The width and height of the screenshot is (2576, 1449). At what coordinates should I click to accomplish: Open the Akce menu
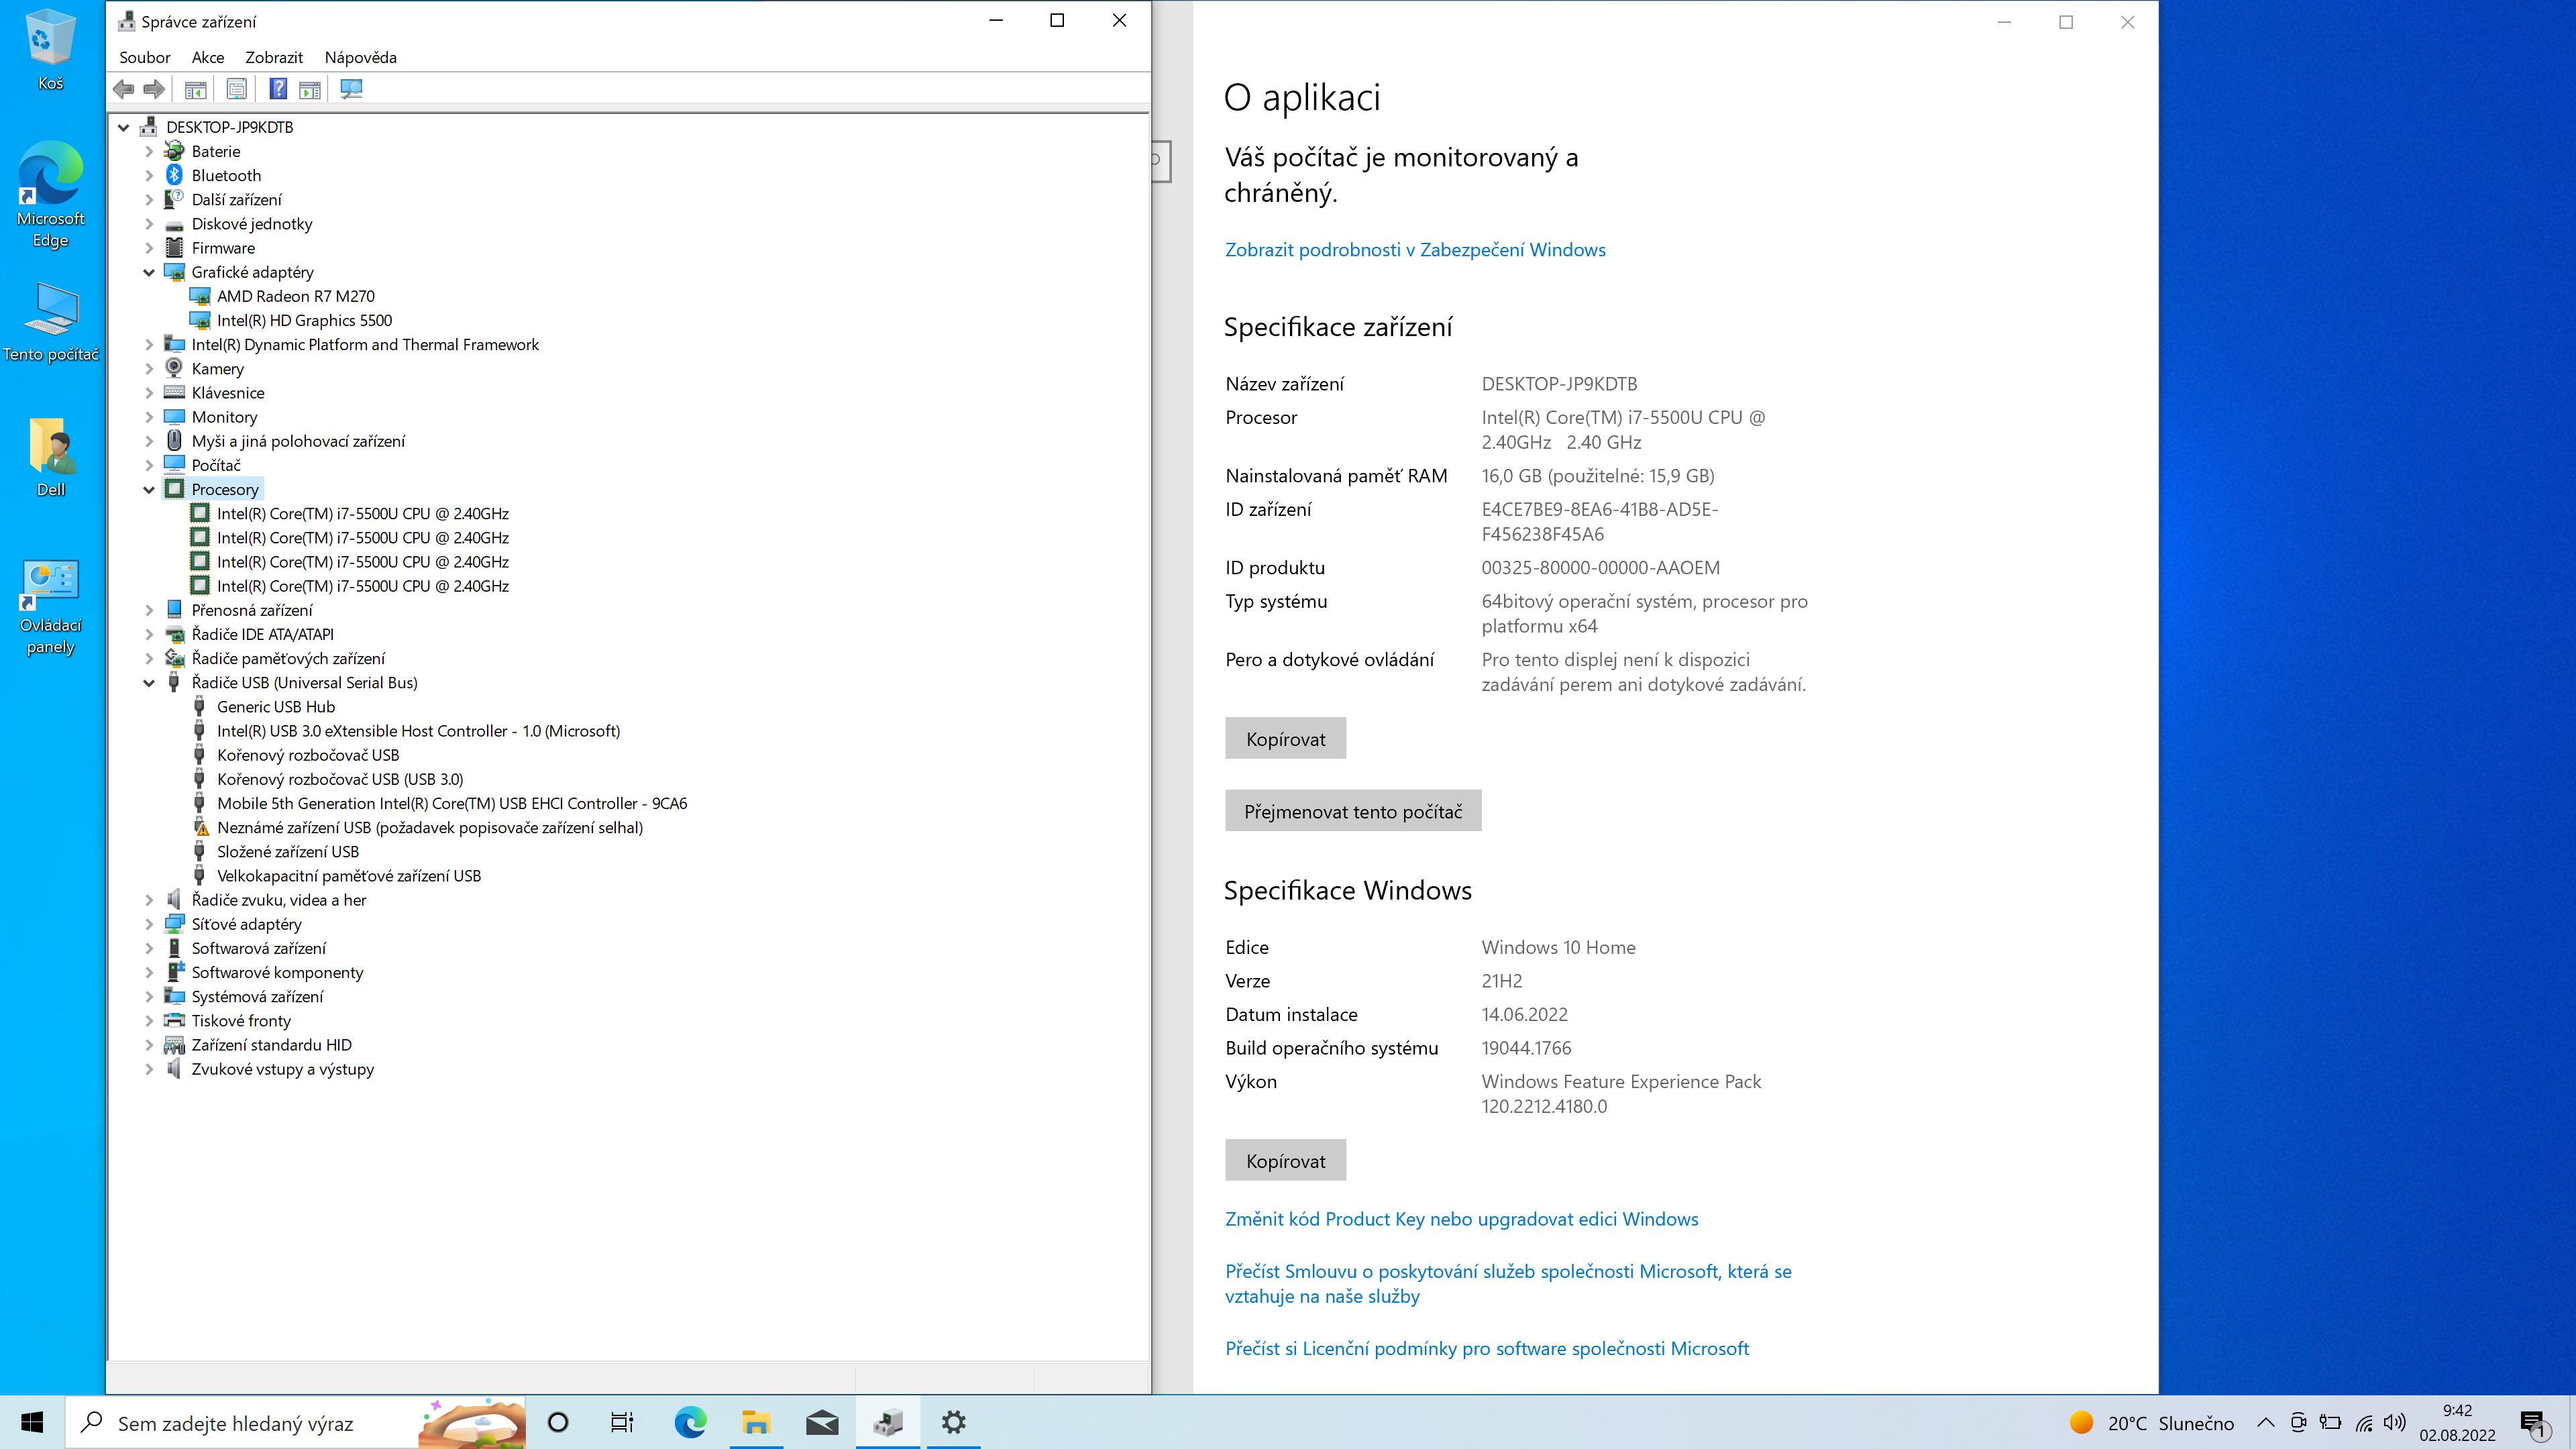(x=207, y=57)
